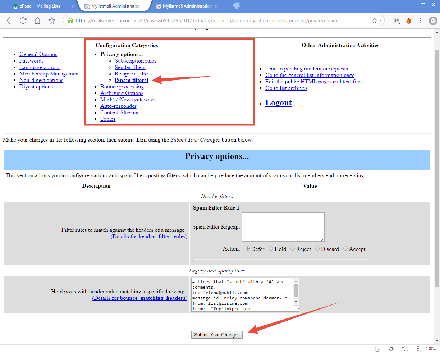Go to the general list information page

tap(310, 75)
